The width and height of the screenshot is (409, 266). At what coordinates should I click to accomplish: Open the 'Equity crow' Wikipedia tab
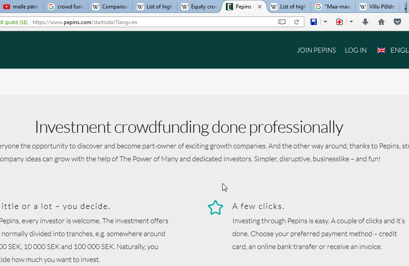pyautogui.click(x=200, y=7)
